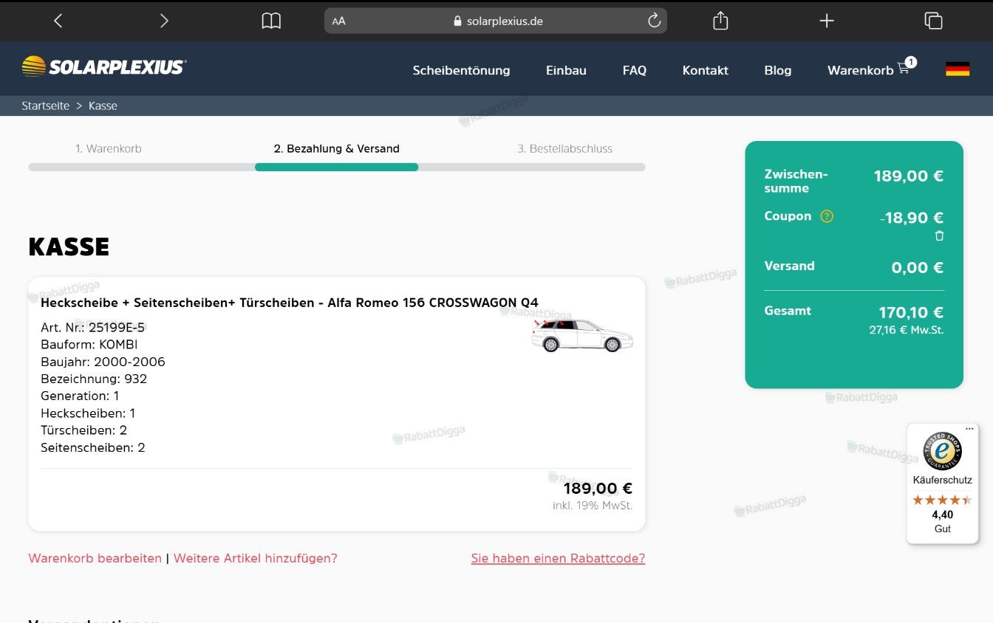This screenshot has height=623, width=993.
Task: Click the coupon discount -18,90 €
Action: pyautogui.click(x=912, y=218)
